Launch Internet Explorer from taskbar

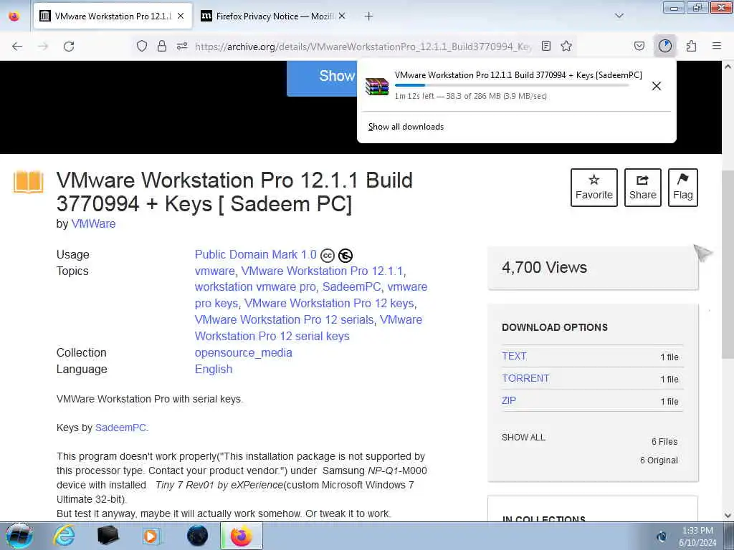(64, 536)
